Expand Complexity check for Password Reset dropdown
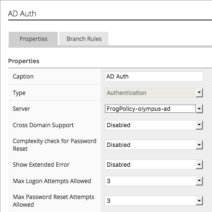The width and height of the screenshot is (212, 212). tap(154, 145)
